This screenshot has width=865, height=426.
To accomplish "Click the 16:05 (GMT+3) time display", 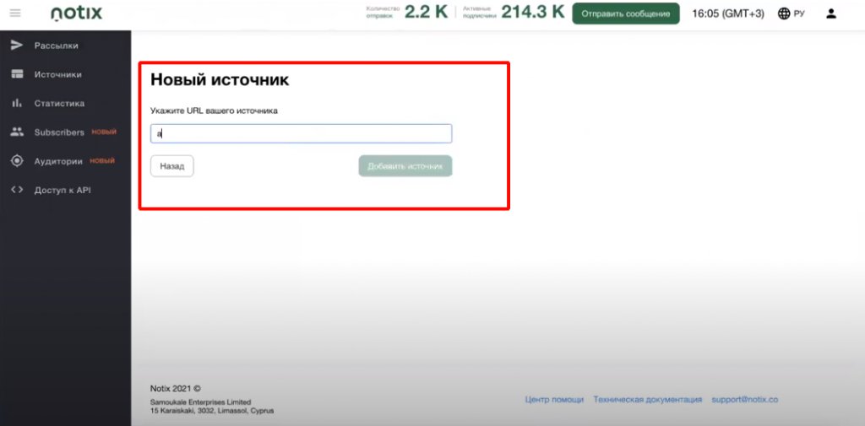I will pos(728,13).
